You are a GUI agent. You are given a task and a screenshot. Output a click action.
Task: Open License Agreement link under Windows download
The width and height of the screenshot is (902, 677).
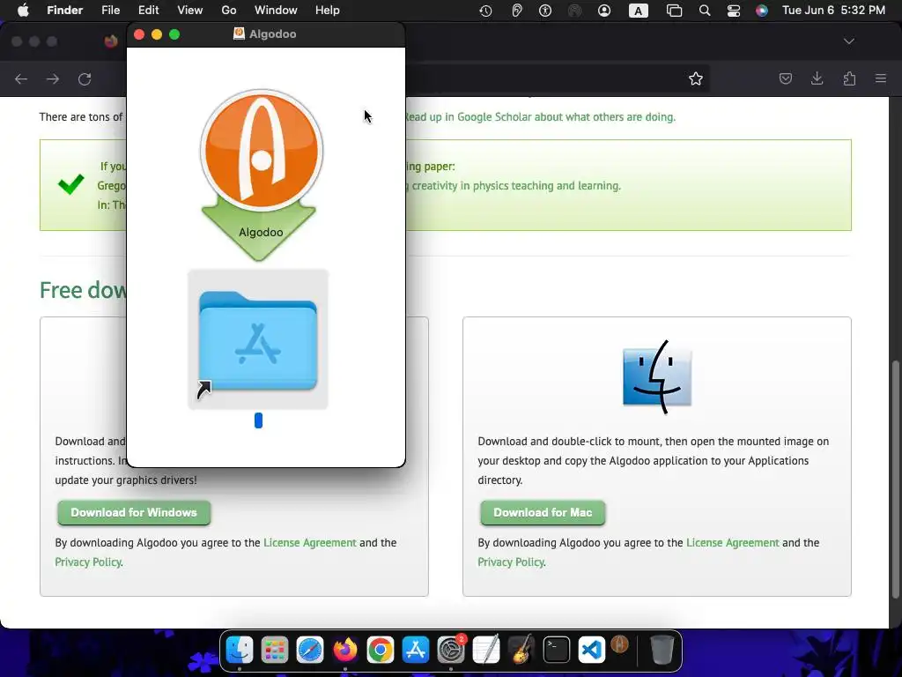pyautogui.click(x=309, y=543)
